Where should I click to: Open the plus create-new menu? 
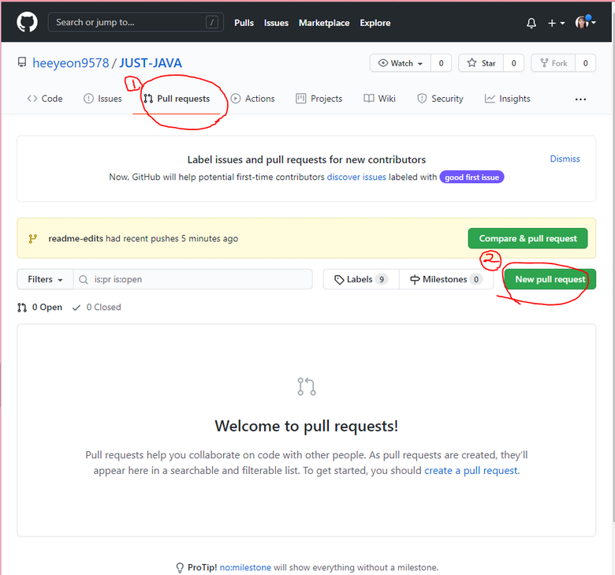[x=556, y=23]
